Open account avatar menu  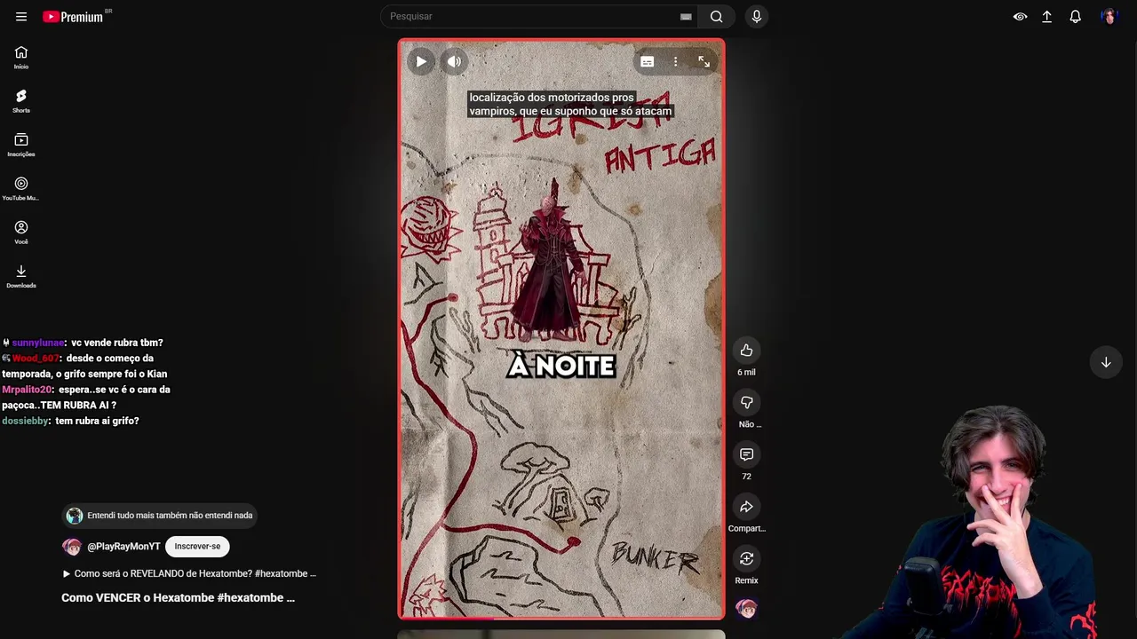click(x=1109, y=16)
